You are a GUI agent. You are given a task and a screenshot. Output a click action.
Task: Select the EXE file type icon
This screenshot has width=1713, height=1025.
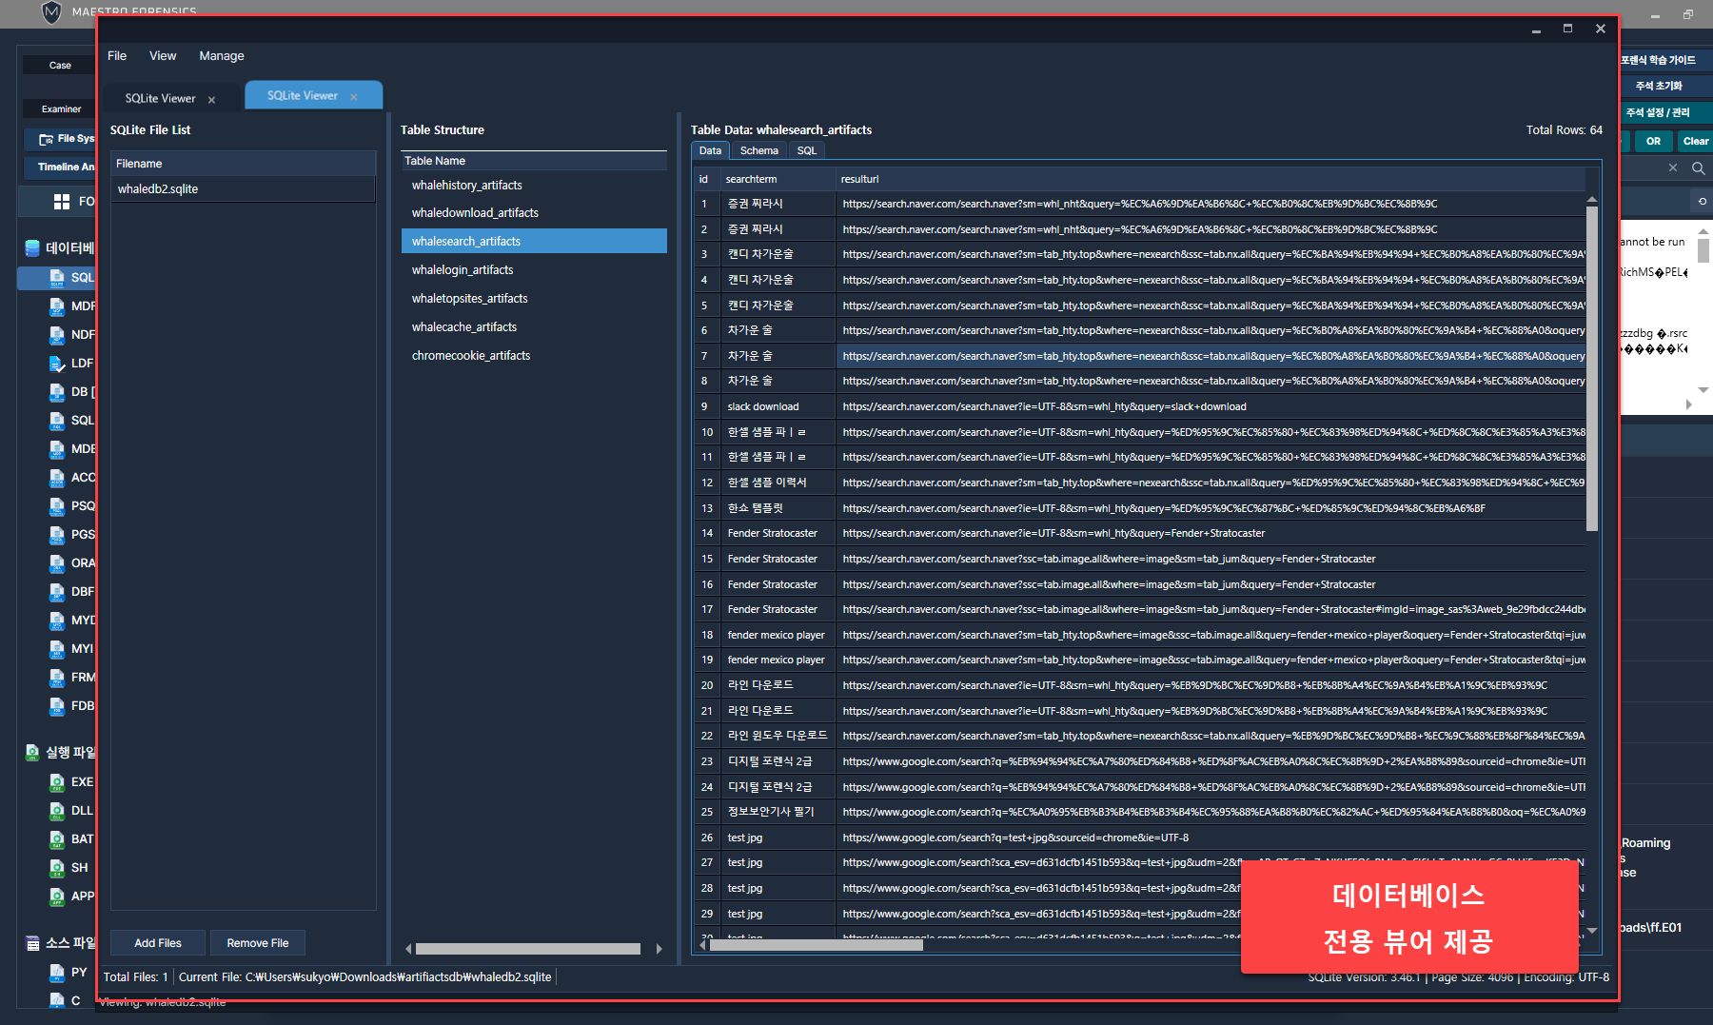(57, 782)
